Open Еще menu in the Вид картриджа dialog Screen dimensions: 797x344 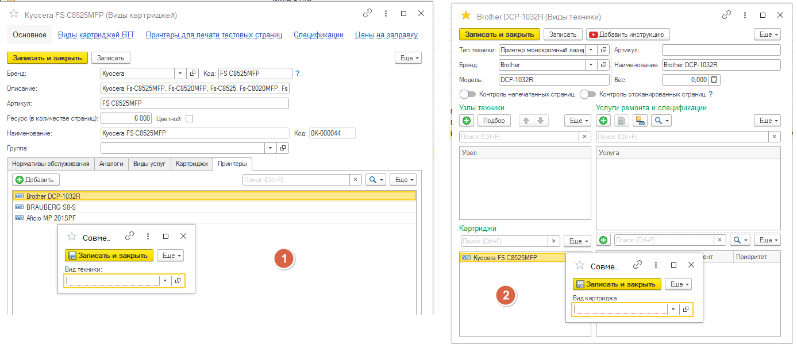click(x=679, y=284)
